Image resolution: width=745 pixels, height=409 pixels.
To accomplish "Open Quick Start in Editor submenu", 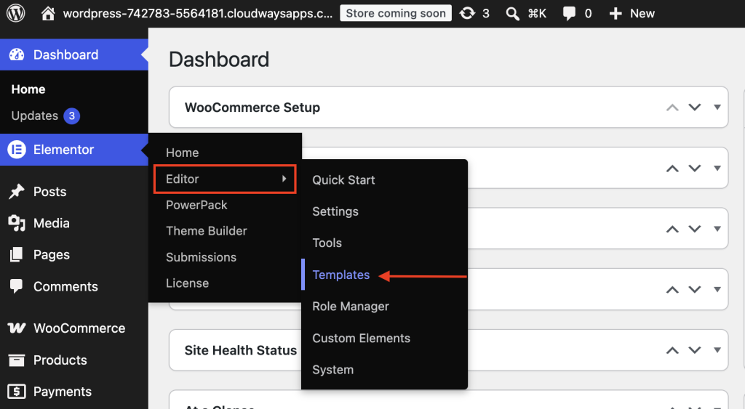I will [343, 180].
